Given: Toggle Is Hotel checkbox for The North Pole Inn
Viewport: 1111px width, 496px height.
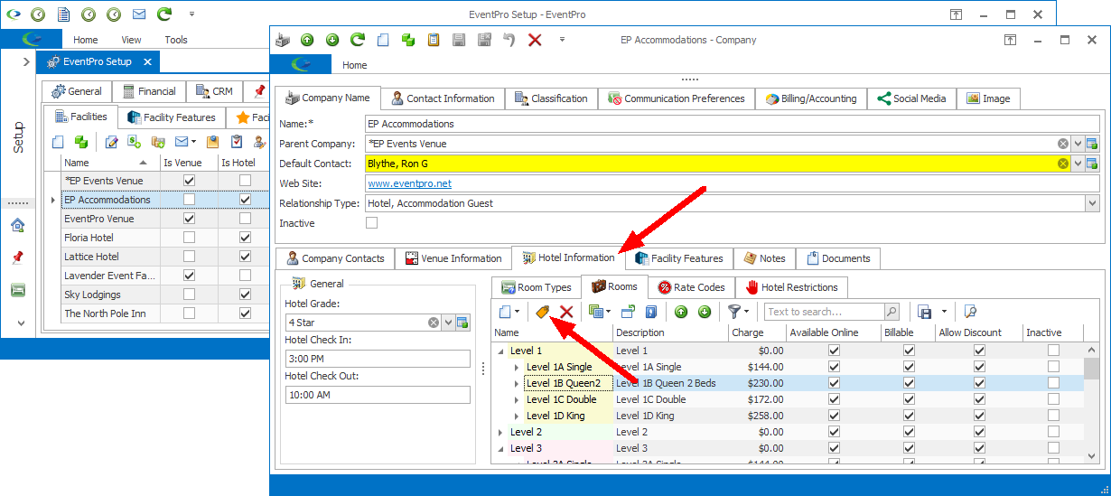Looking at the screenshot, I should tap(245, 314).
